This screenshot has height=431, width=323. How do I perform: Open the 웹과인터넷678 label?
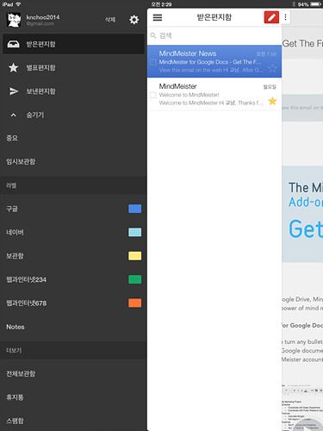73,303
